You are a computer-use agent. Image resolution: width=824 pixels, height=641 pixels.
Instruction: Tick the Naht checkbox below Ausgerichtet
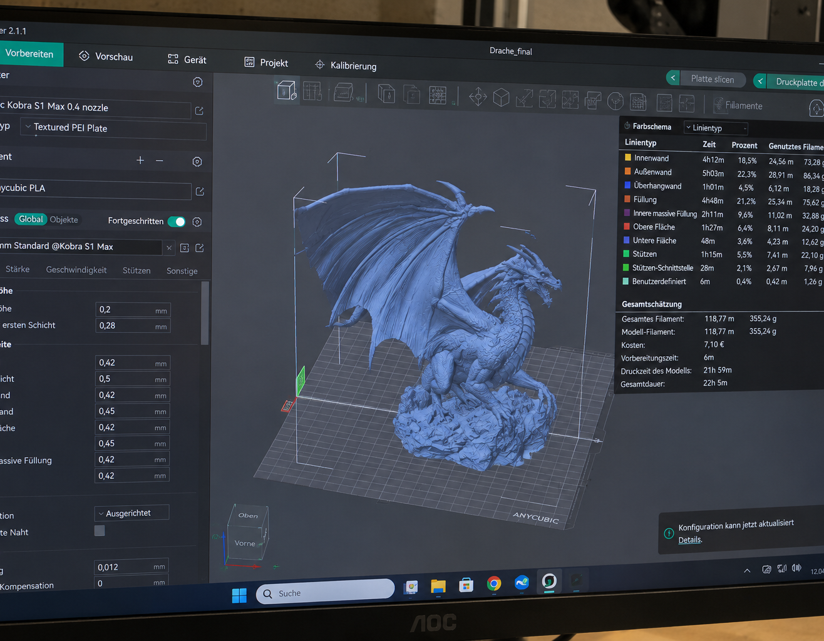point(100,530)
